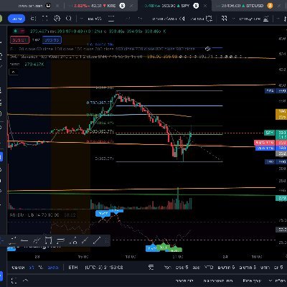Open the interval dropdown chevron in toolbar
287x287 pixels.
pyautogui.click(x=80, y=19)
